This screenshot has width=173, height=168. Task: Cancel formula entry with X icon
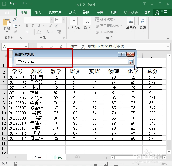42,47
